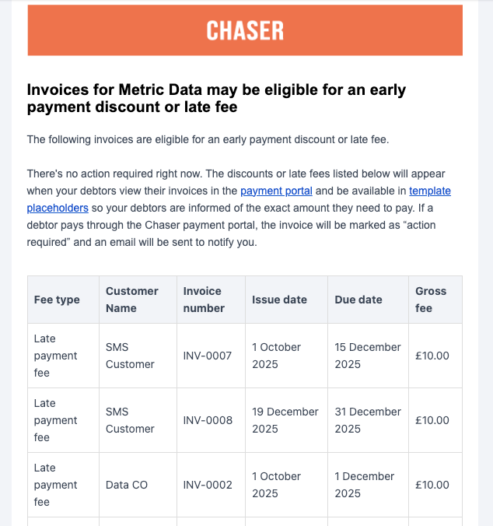
Task: Select the £10.00 fee for INV-0002
Action: pyautogui.click(x=432, y=485)
